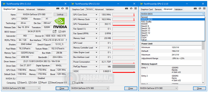Open the Power Consumption sensor dropdown

click(96, 62)
